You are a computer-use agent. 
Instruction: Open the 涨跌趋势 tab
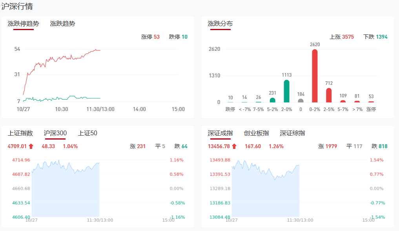pyautogui.click(x=62, y=24)
